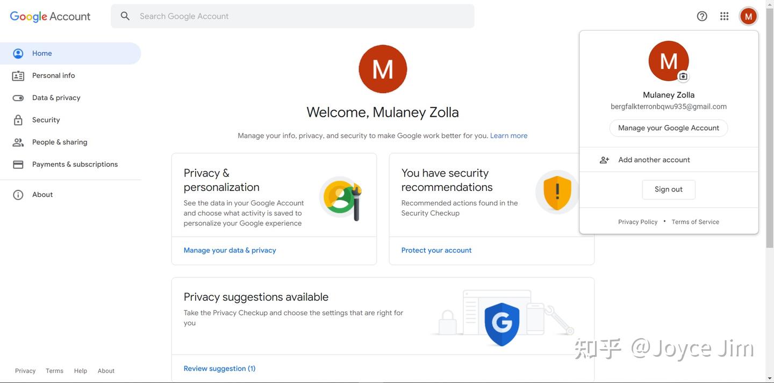Open Personal info in sidebar
This screenshot has height=383, width=774.
point(53,76)
